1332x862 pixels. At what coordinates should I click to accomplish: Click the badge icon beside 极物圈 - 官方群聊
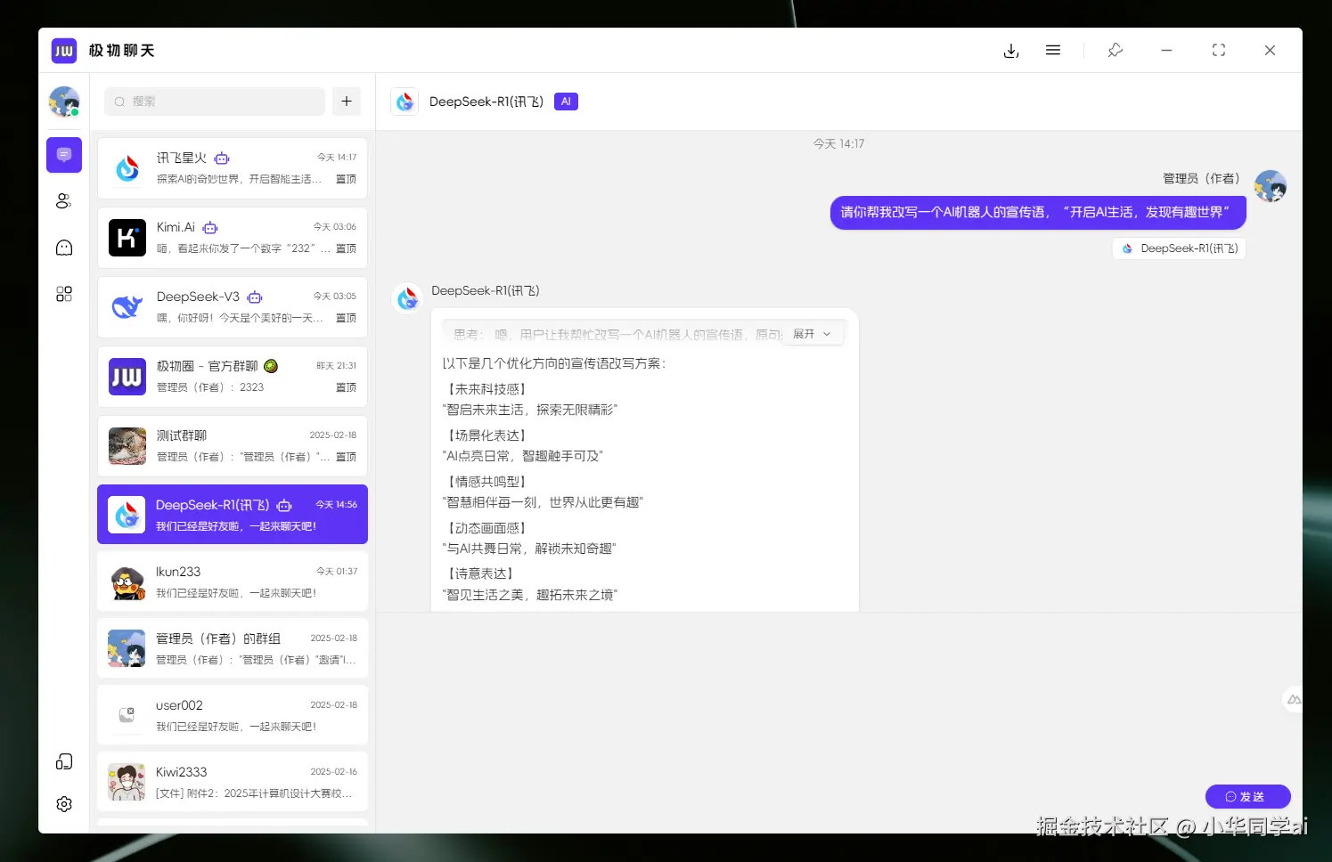coord(271,366)
